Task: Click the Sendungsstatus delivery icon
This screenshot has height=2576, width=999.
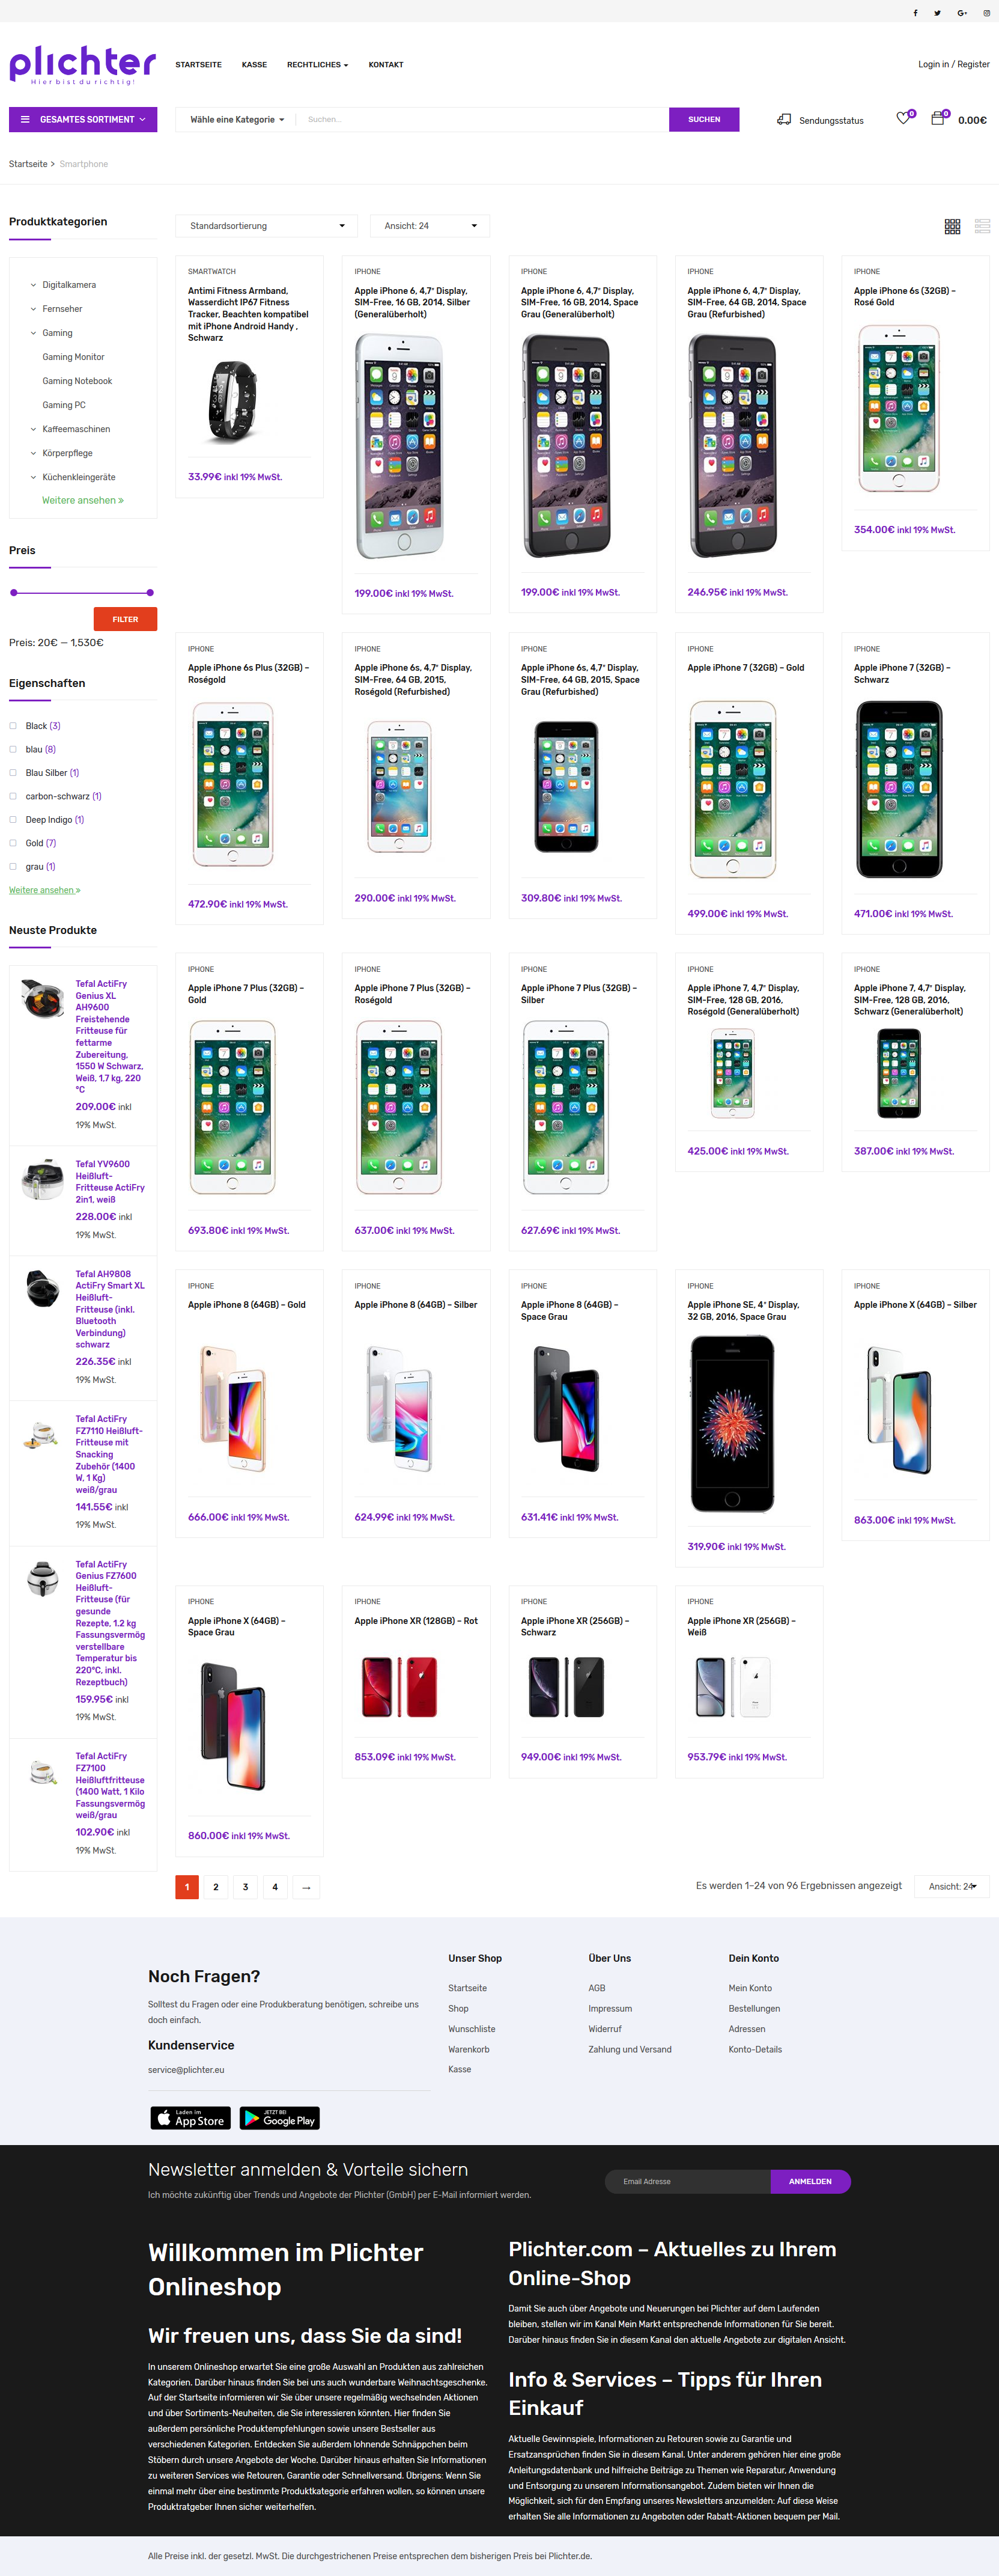Action: [x=784, y=119]
